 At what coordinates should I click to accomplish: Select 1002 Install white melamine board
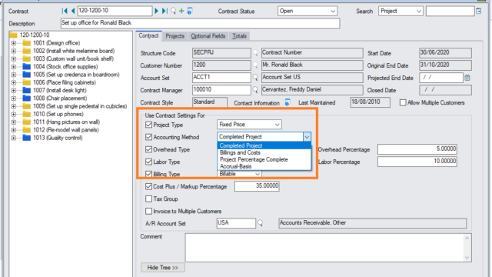(74, 51)
